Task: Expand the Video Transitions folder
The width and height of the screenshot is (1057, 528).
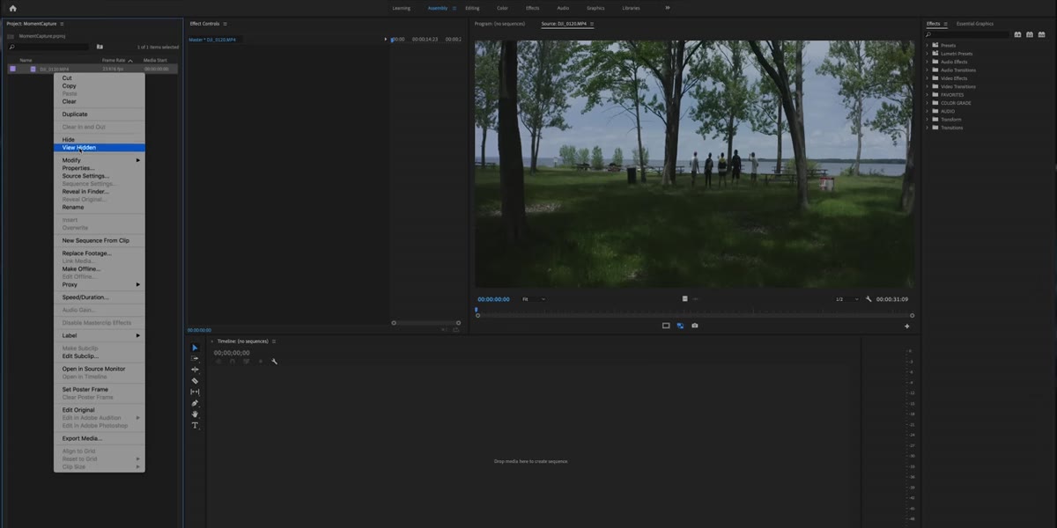Action: click(927, 86)
